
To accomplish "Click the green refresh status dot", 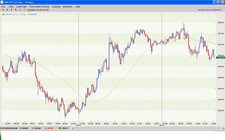I will coord(24,10).
